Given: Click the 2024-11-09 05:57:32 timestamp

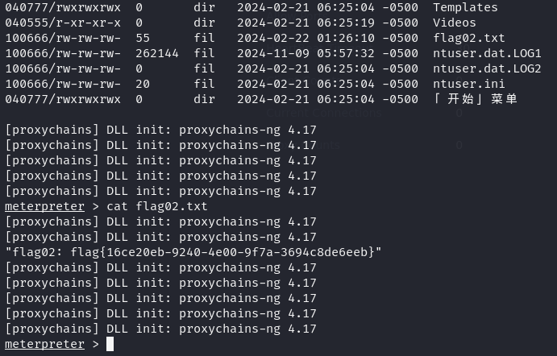Looking at the screenshot, I should [x=306, y=53].
